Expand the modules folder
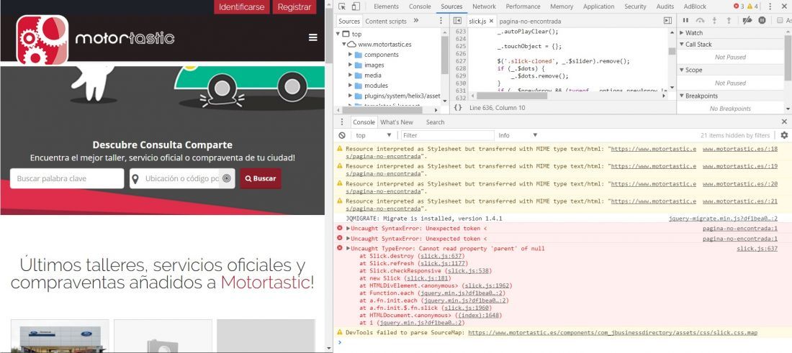This screenshot has width=792, height=353. point(350,86)
